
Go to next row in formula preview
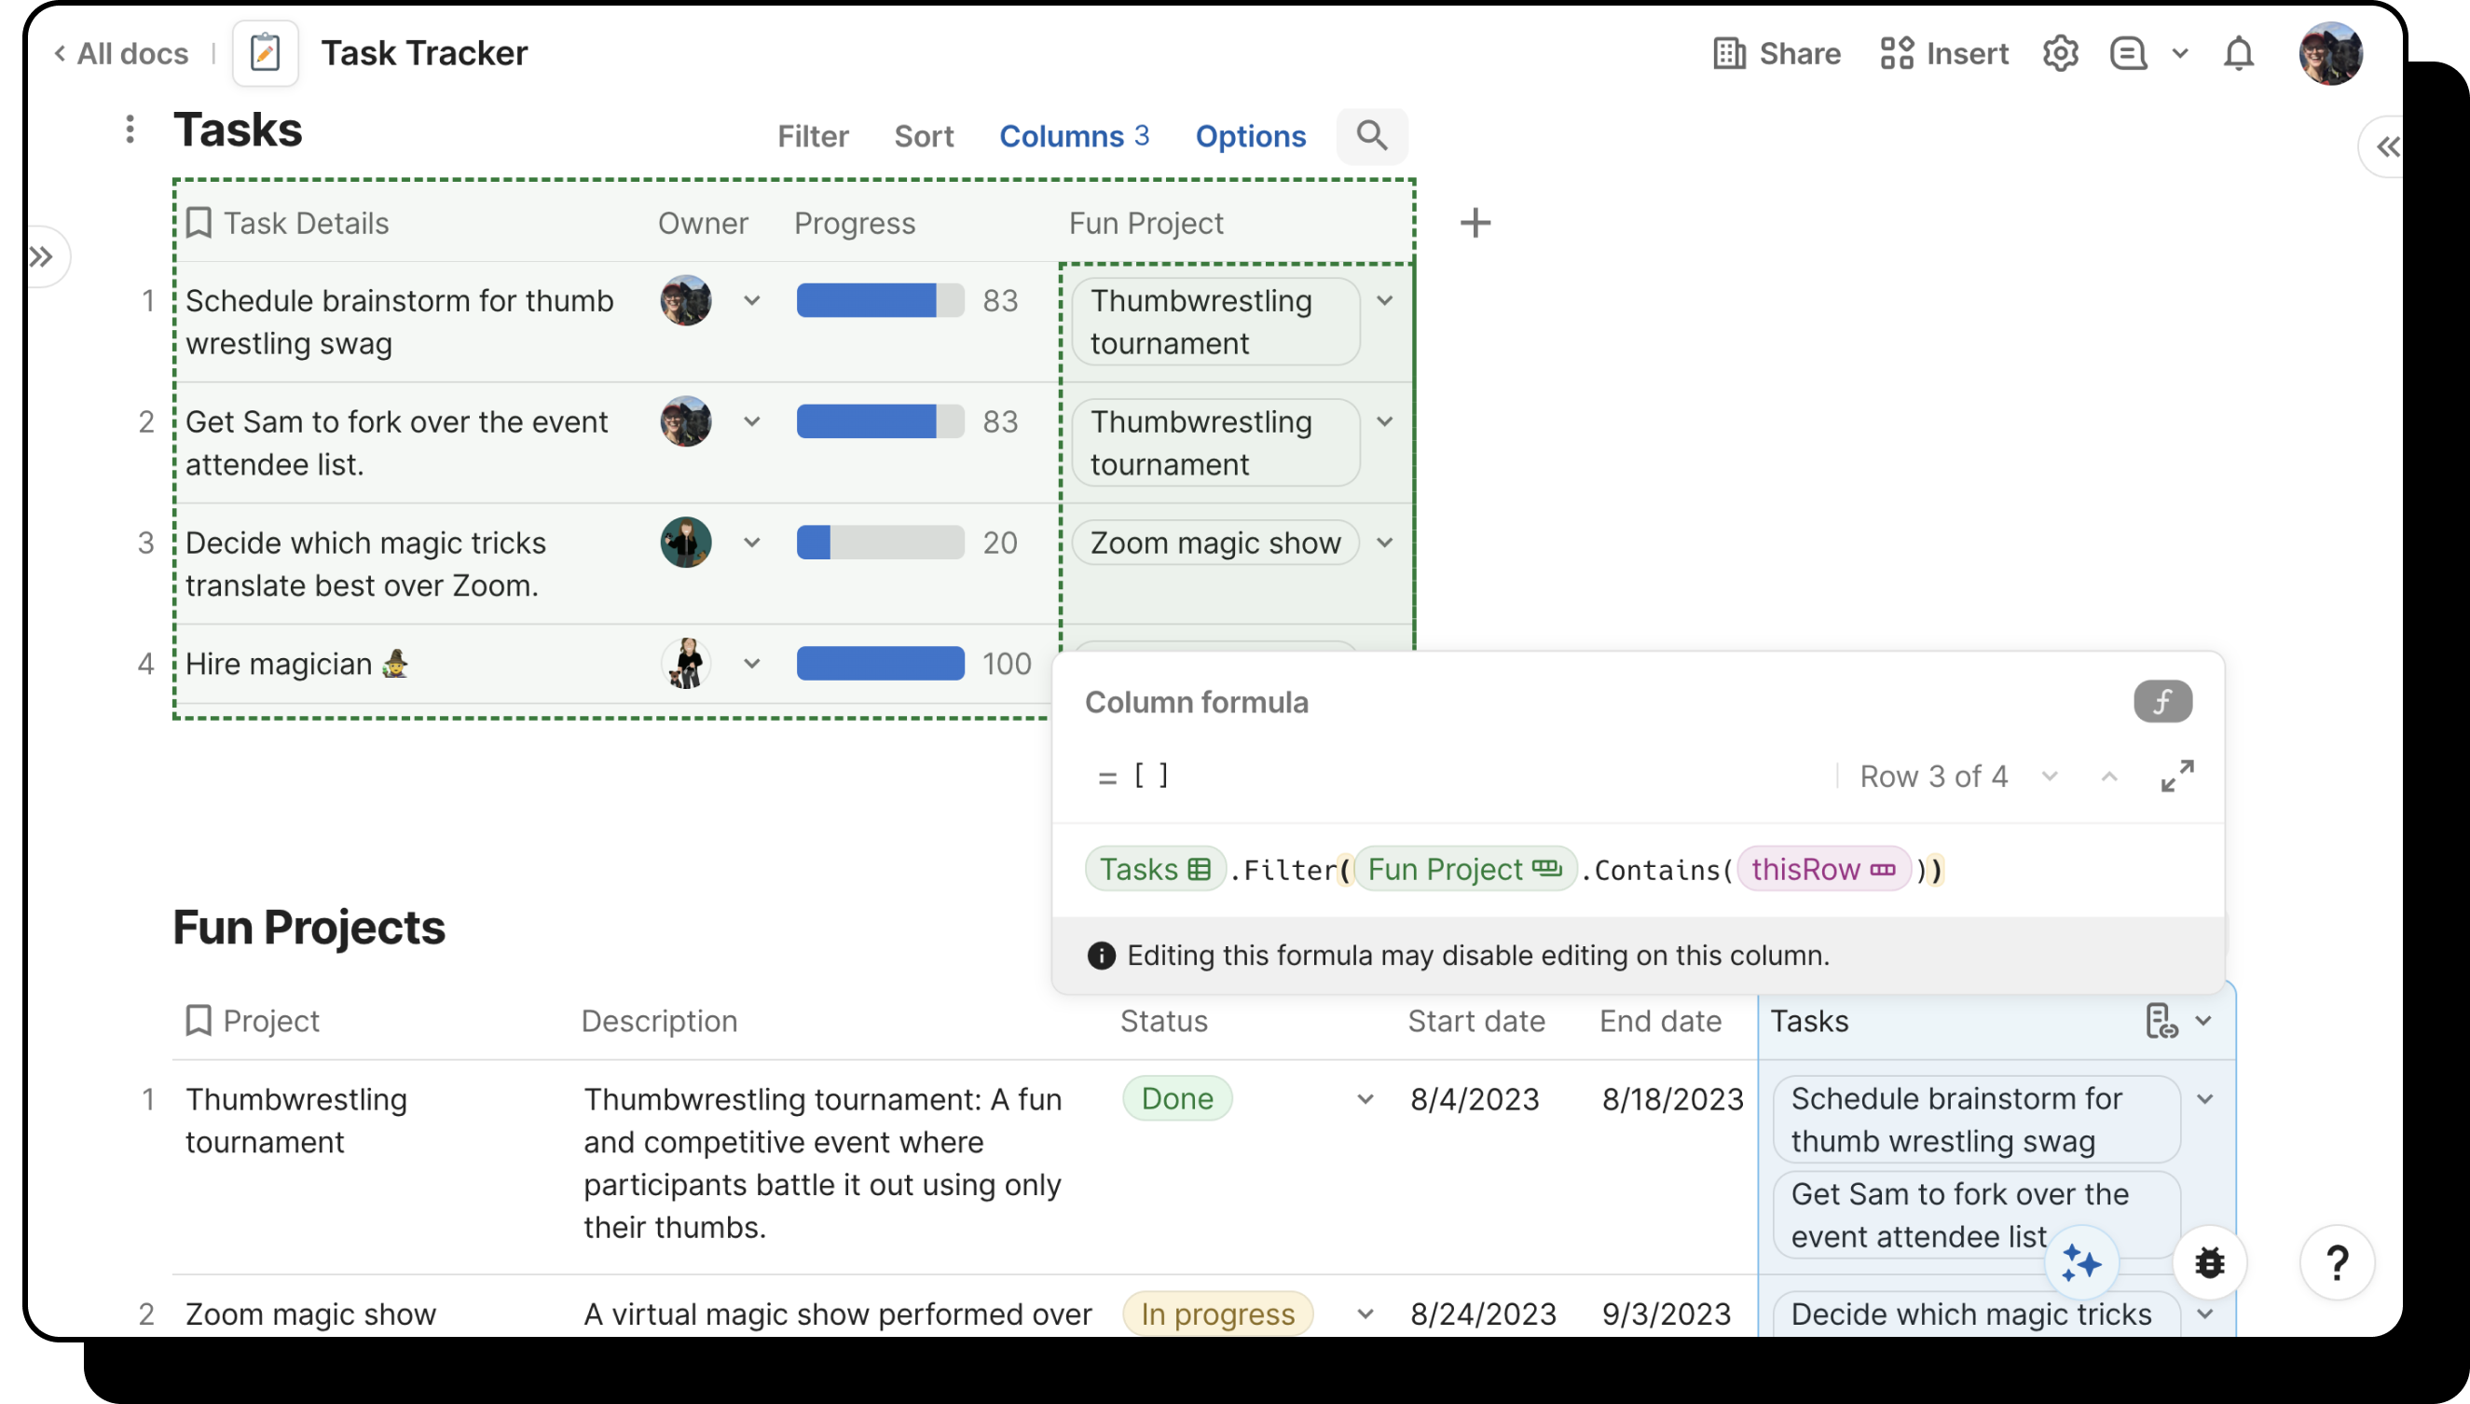click(x=2050, y=777)
